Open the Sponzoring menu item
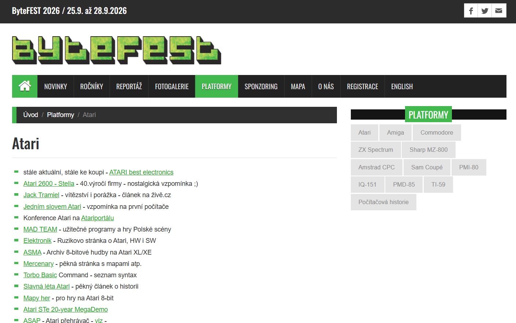 coord(261,86)
